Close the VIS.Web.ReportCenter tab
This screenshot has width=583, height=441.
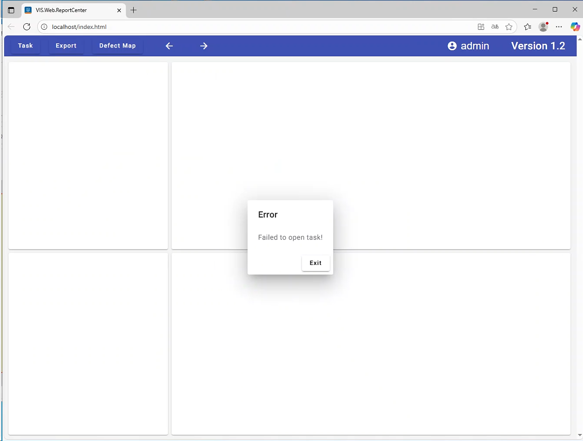119,10
